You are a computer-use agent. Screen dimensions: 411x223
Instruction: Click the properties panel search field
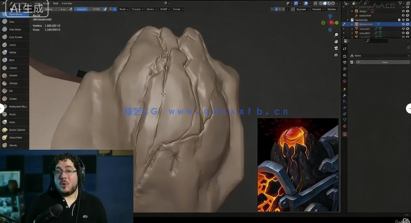(377, 41)
